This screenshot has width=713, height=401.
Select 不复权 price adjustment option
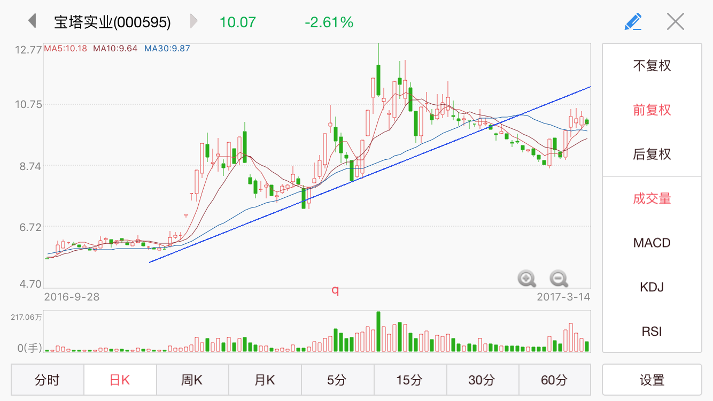click(x=652, y=66)
